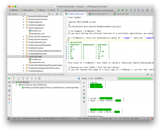Toggle Scroll to End in console
The height and width of the screenshot is (132, 161).
[x=84, y=94]
